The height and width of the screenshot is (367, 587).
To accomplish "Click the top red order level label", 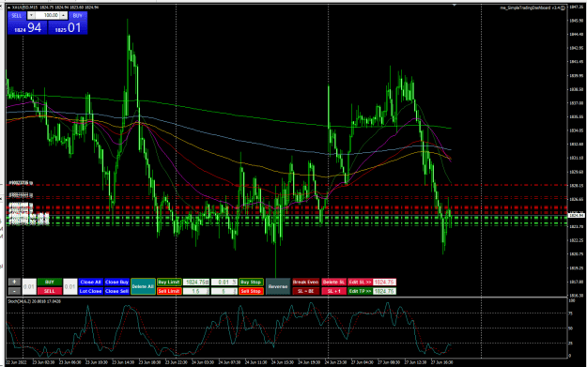I will [21, 183].
